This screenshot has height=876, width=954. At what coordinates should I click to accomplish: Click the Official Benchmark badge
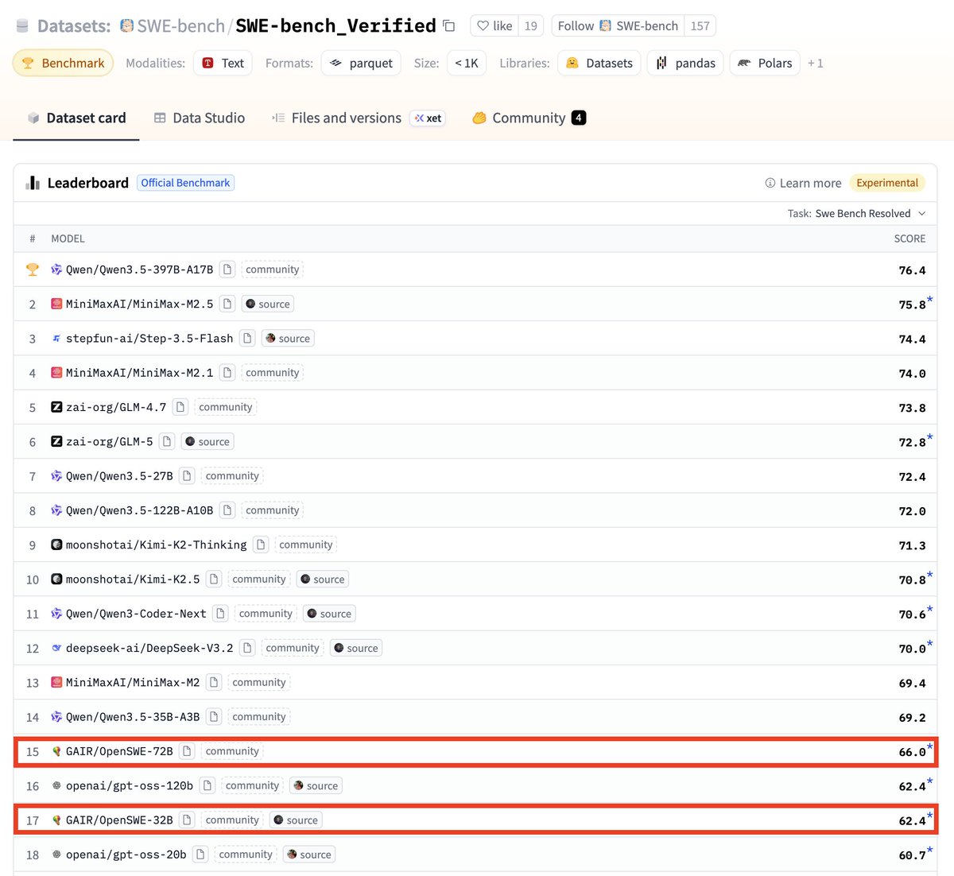point(185,183)
